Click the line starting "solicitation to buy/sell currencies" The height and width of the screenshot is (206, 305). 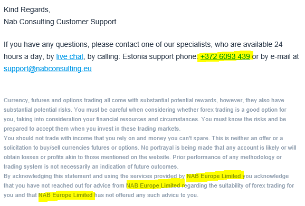(x=150, y=148)
